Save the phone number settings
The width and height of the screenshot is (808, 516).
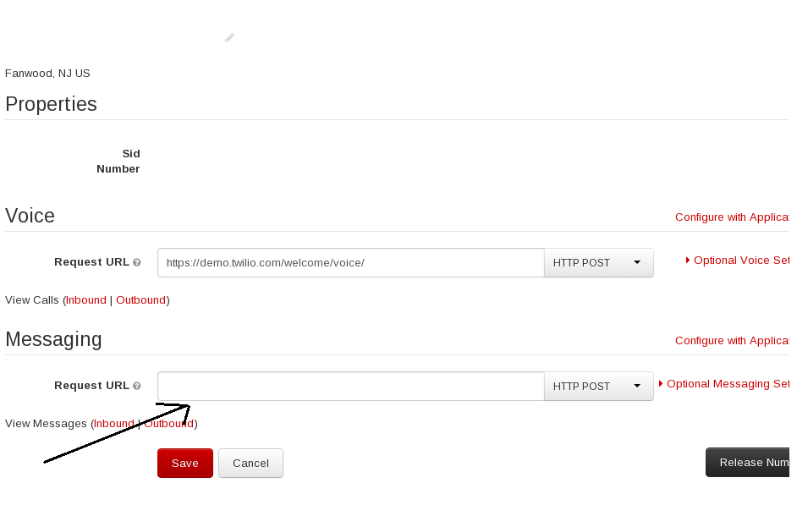[x=185, y=463]
